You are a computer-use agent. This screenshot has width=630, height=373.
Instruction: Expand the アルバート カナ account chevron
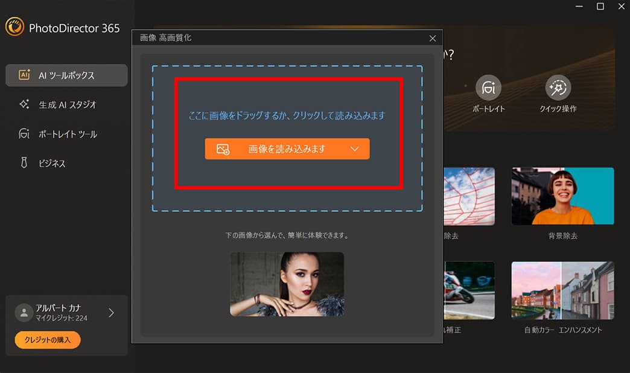(x=110, y=312)
